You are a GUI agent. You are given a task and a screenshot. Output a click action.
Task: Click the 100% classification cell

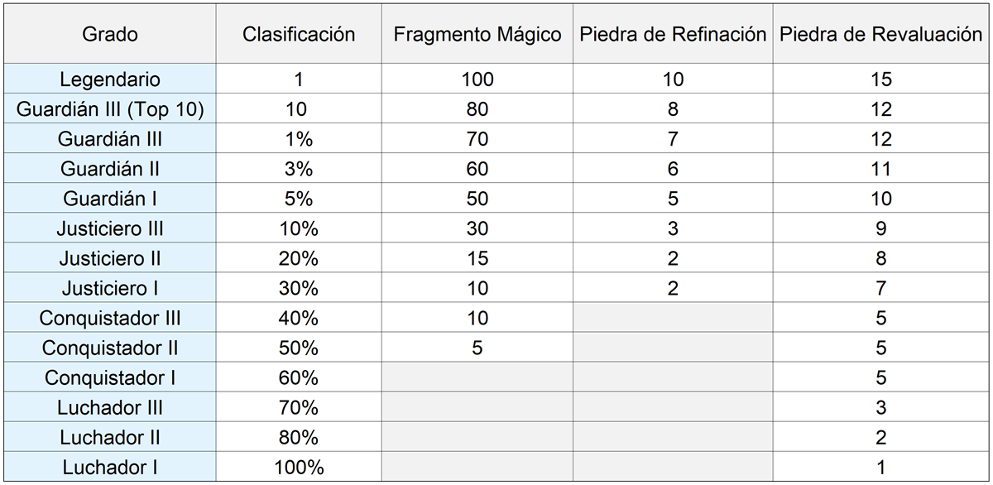coord(299,467)
